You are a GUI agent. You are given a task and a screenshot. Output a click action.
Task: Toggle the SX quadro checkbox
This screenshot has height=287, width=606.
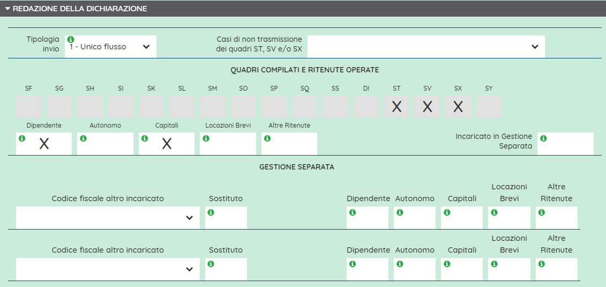tap(458, 107)
